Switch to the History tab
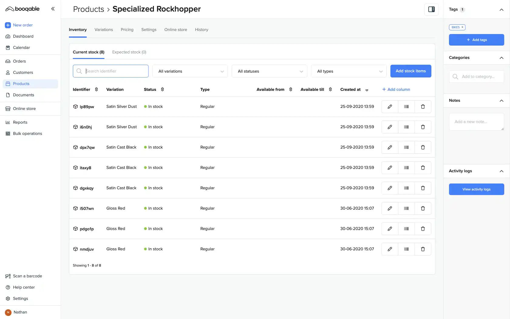Screen dimensions: 510x319 pyautogui.click(x=202, y=29)
